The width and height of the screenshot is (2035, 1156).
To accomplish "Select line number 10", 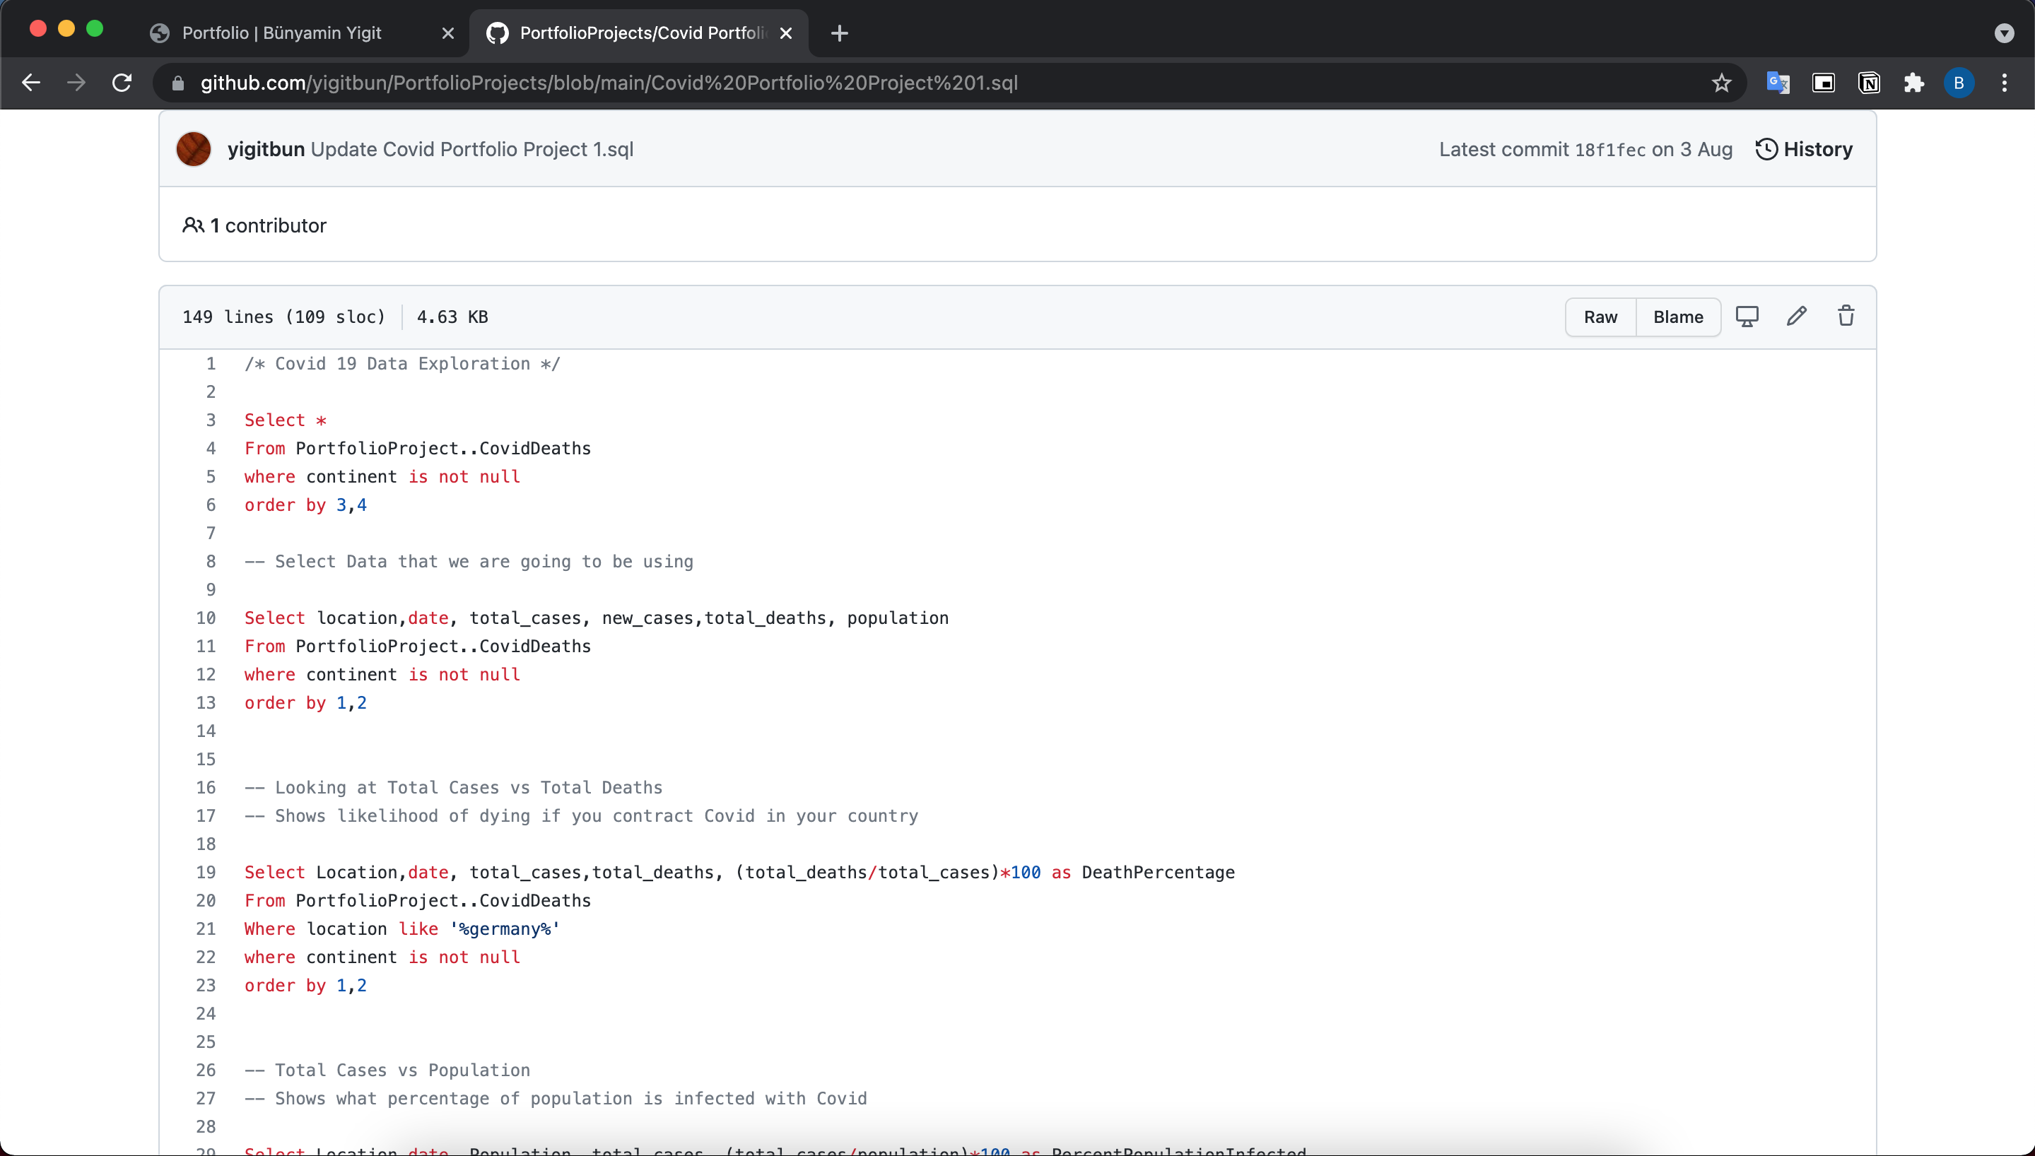I will (206, 618).
